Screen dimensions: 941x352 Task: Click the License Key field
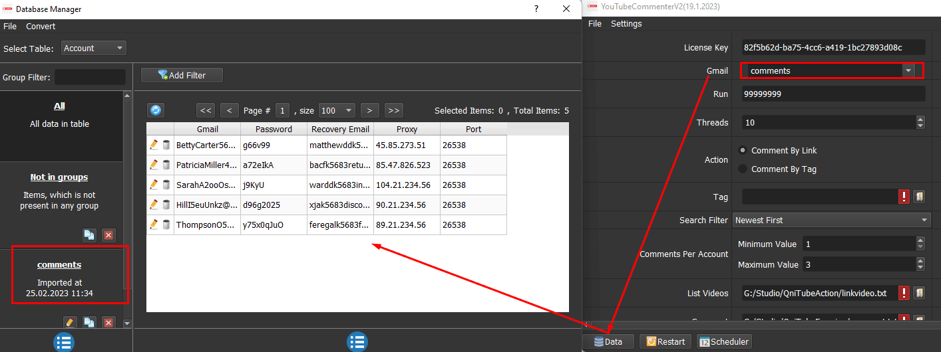833,47
